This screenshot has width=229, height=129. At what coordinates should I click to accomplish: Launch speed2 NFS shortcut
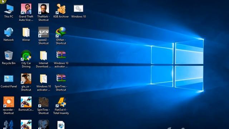click(43, 32)
